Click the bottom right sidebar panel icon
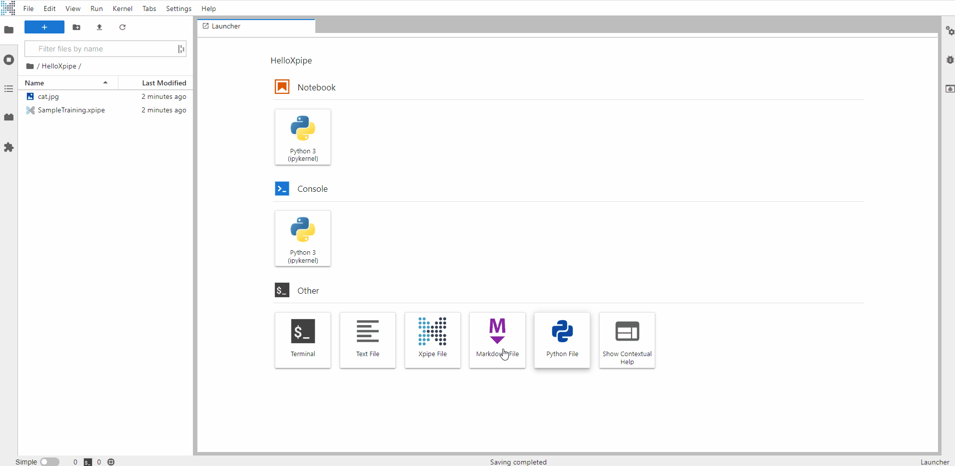The height and width of the screenshot is (466, 955). point(950,89)
